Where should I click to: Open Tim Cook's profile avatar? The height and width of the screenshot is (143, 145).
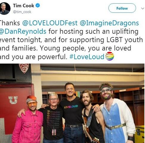[x=5, y=9]
